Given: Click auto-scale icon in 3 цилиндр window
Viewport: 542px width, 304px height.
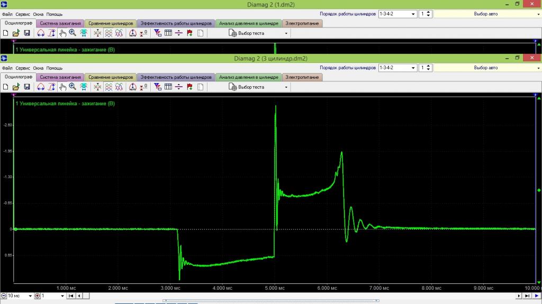Looking at the screenshot, I should click(x=84, y=87).
